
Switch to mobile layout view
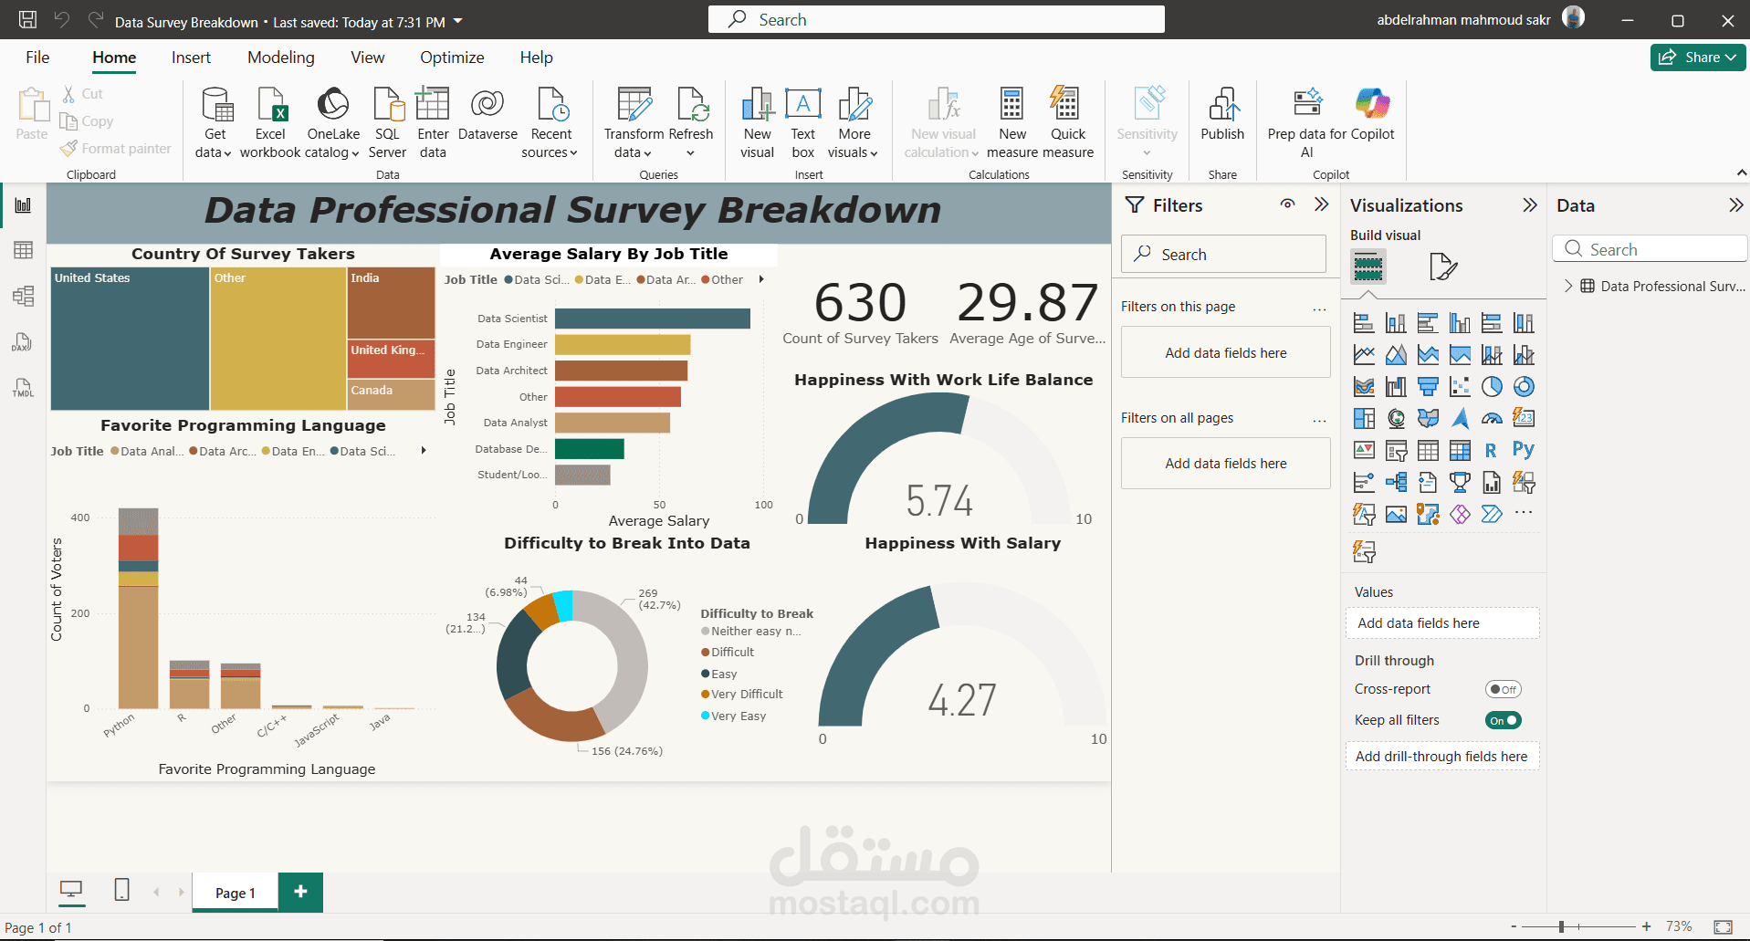[121, 889]
